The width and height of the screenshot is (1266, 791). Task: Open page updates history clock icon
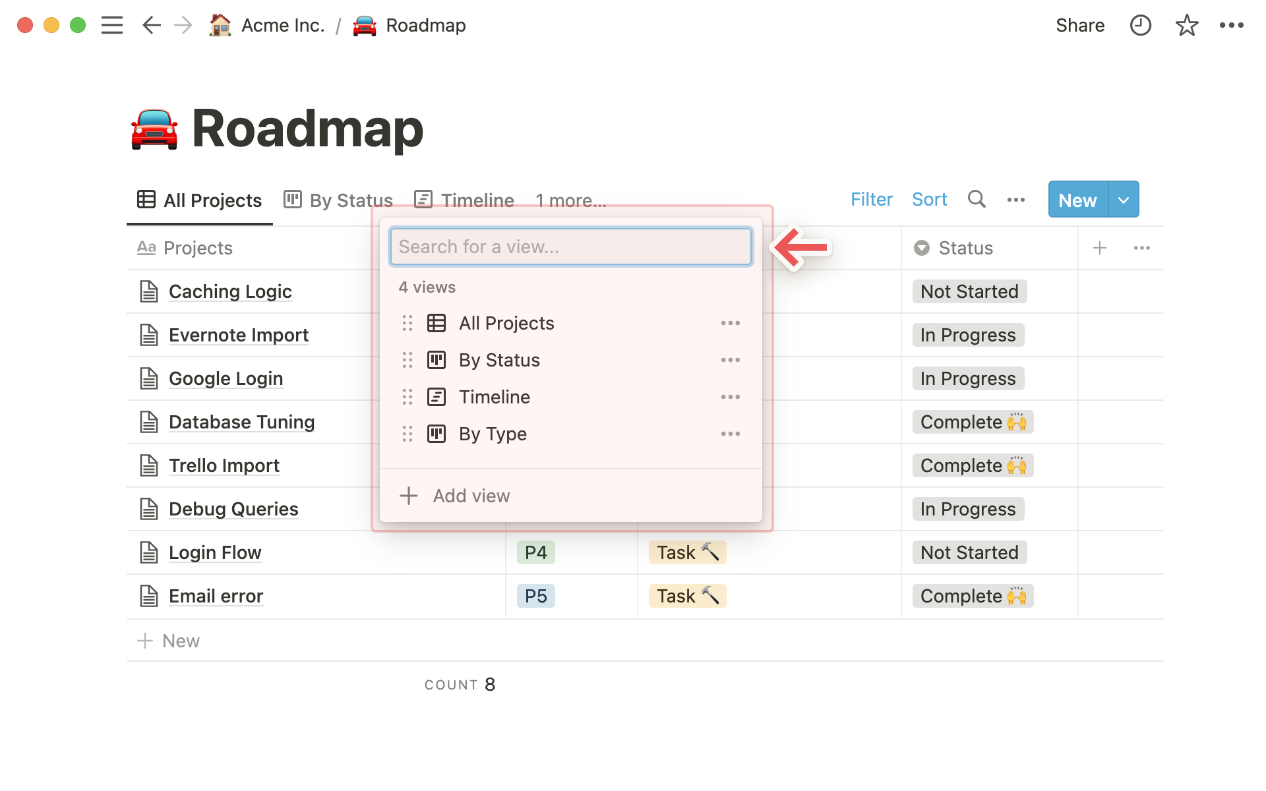(x=1140, y=26)
